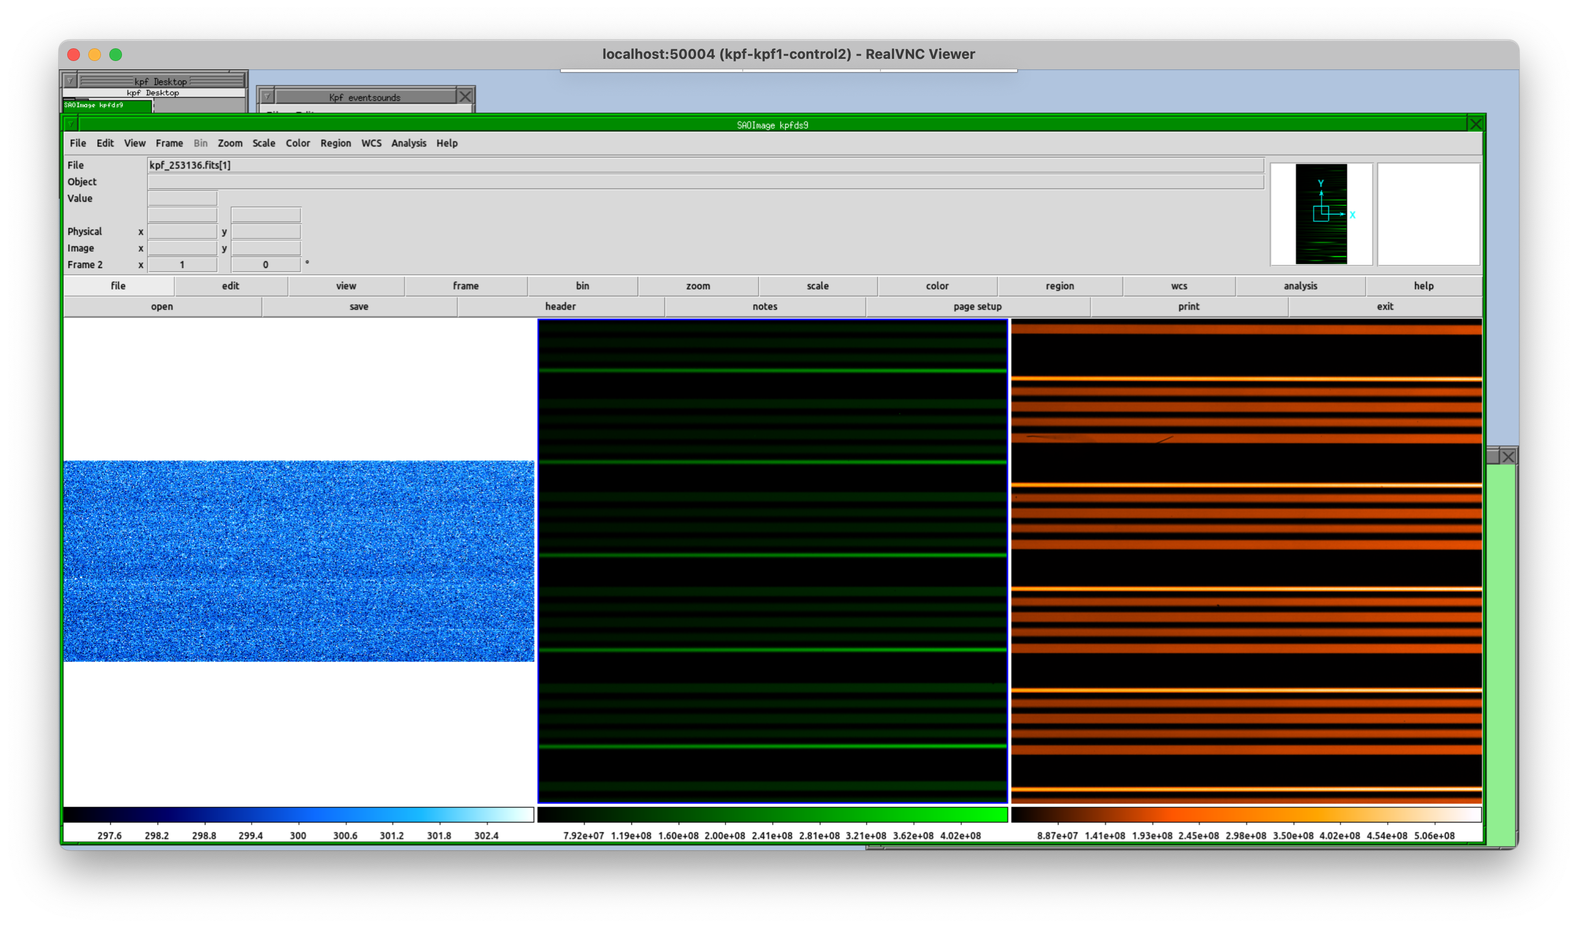Open the Analysis menu
Viewport: 1578px width, 928px height.
[409, 143]
